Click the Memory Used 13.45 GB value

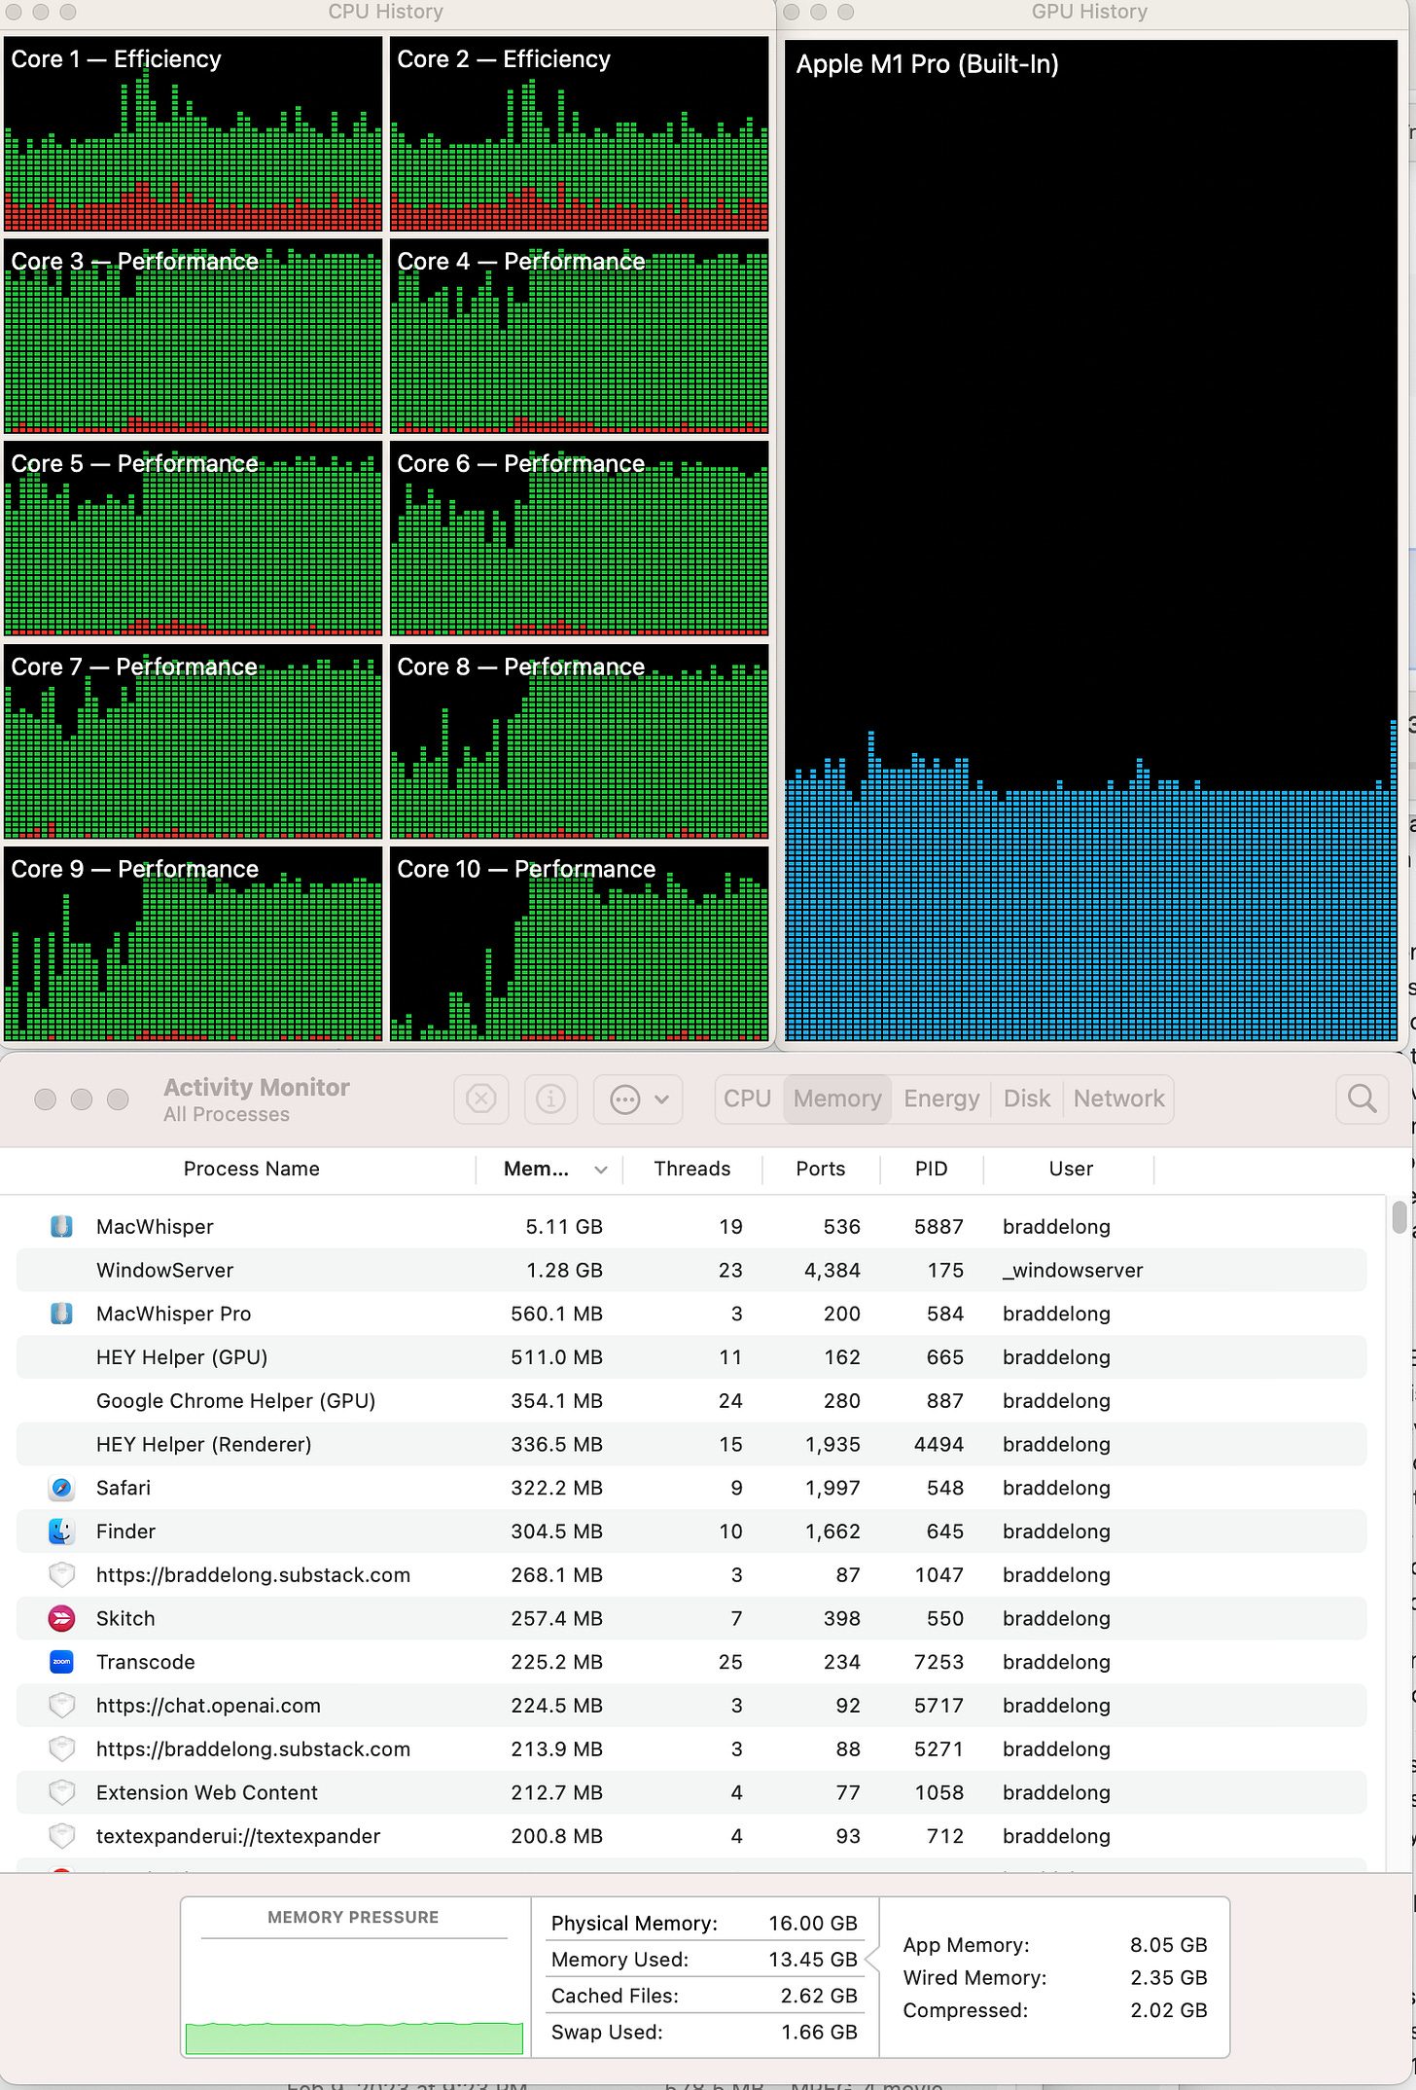[x=812, y=1960]
